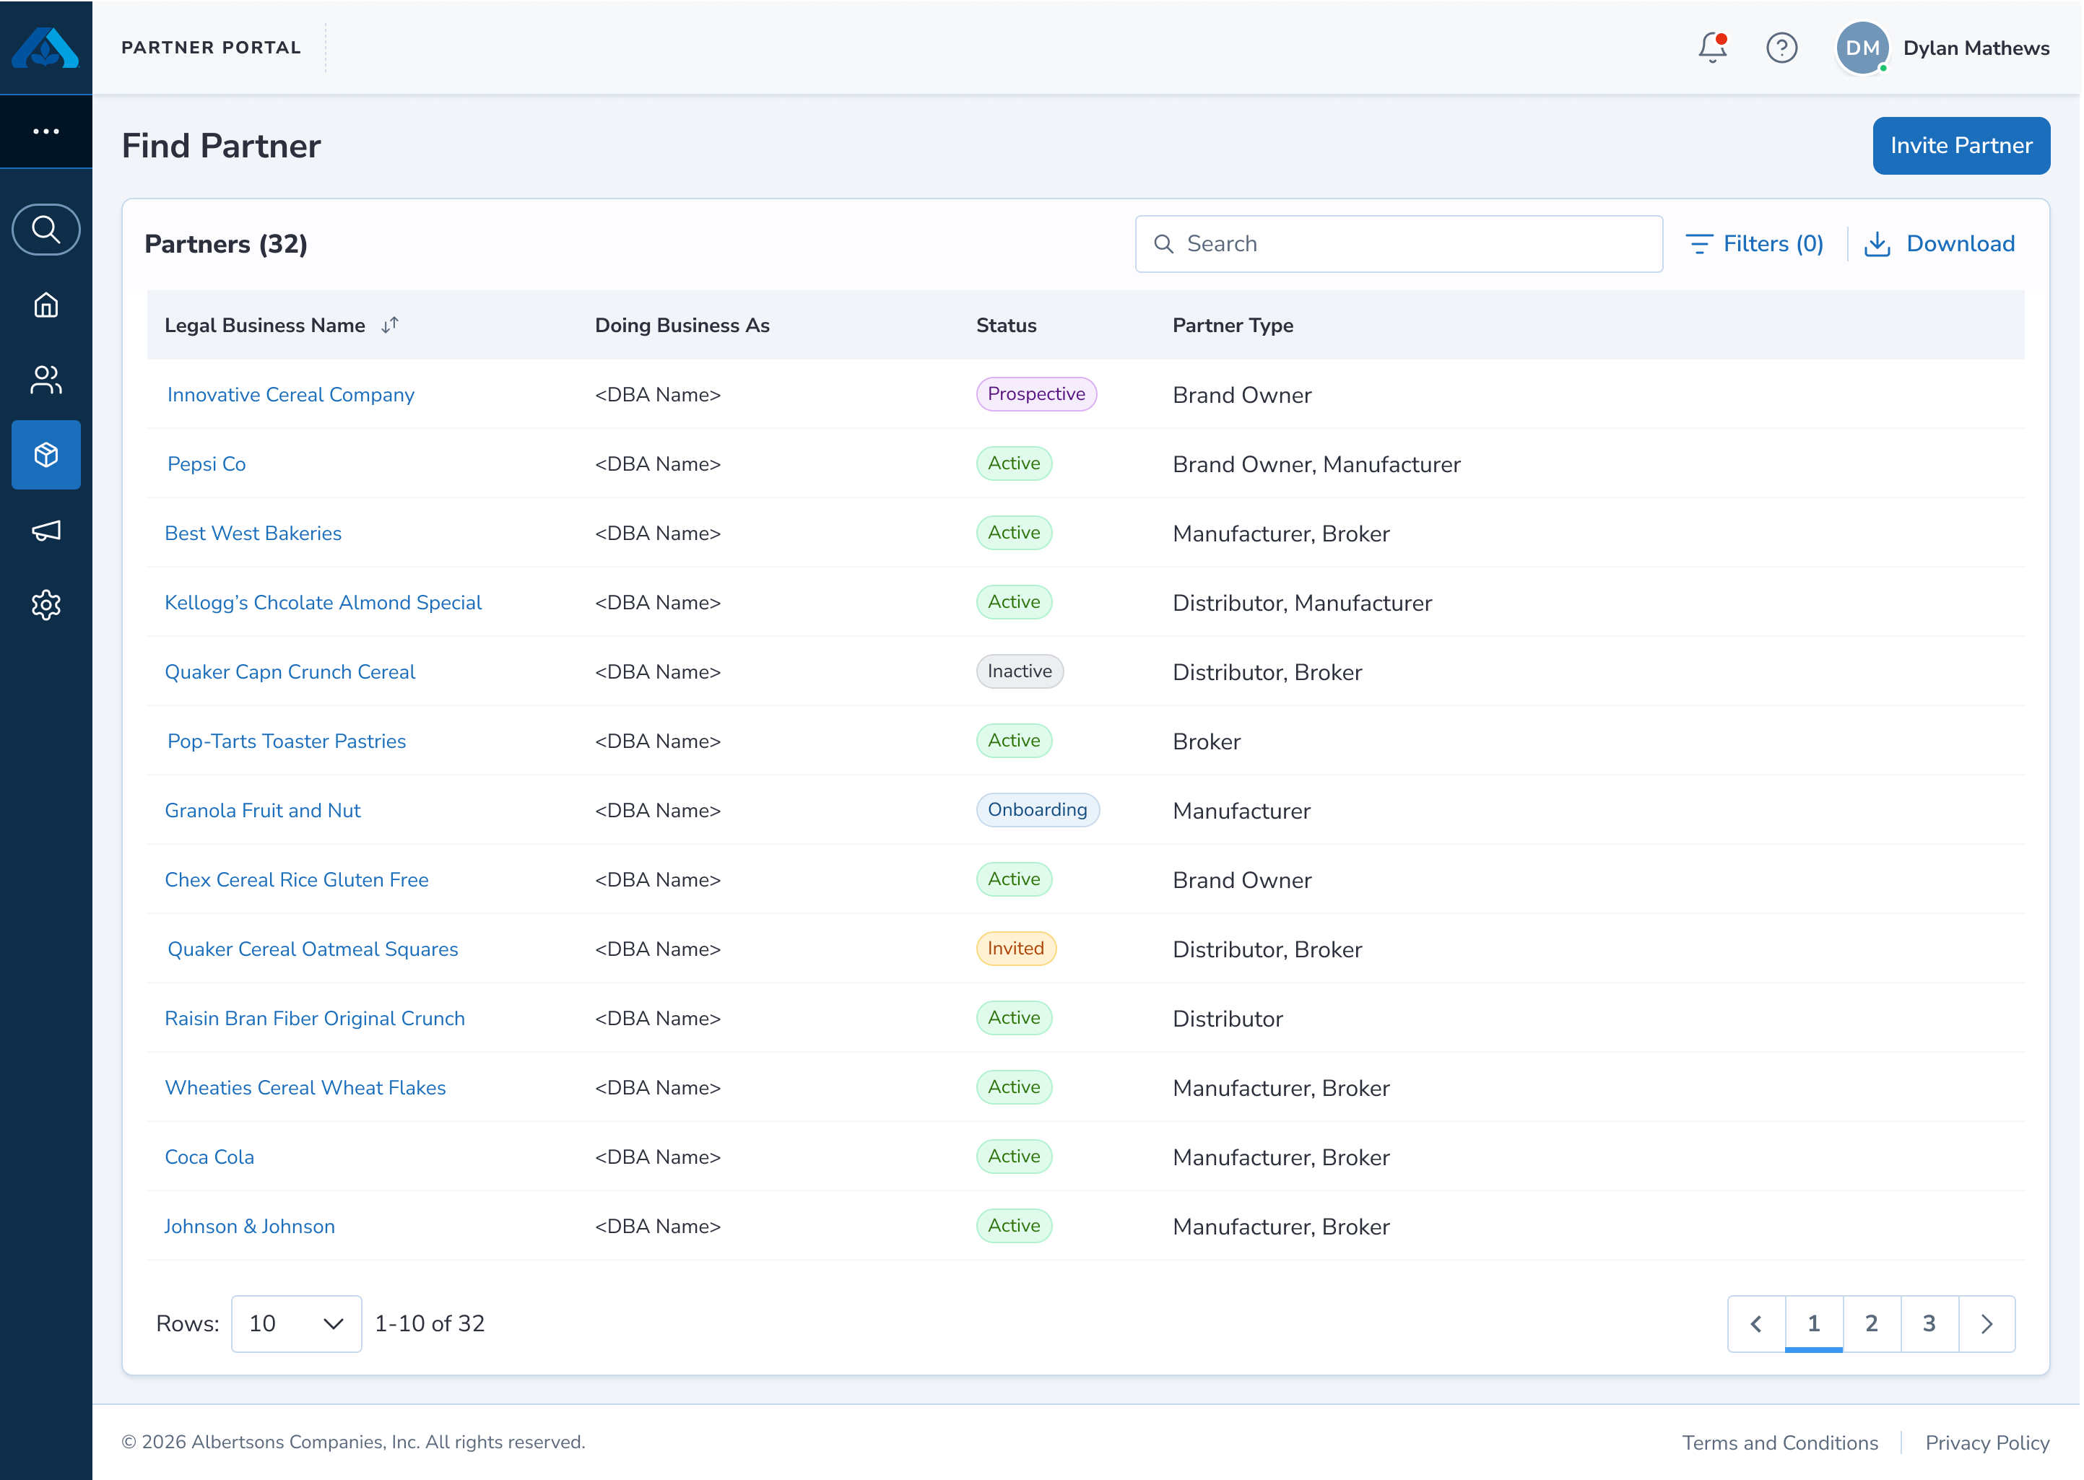Click the Doing Business As column header

682,326
